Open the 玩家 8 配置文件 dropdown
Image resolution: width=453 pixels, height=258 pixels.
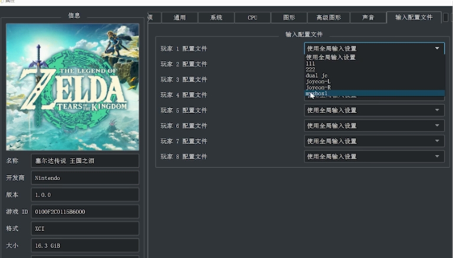click(374, 156)
